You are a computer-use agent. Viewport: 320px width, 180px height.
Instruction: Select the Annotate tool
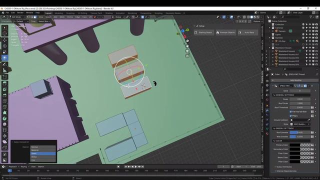click(x=4, y=64)
